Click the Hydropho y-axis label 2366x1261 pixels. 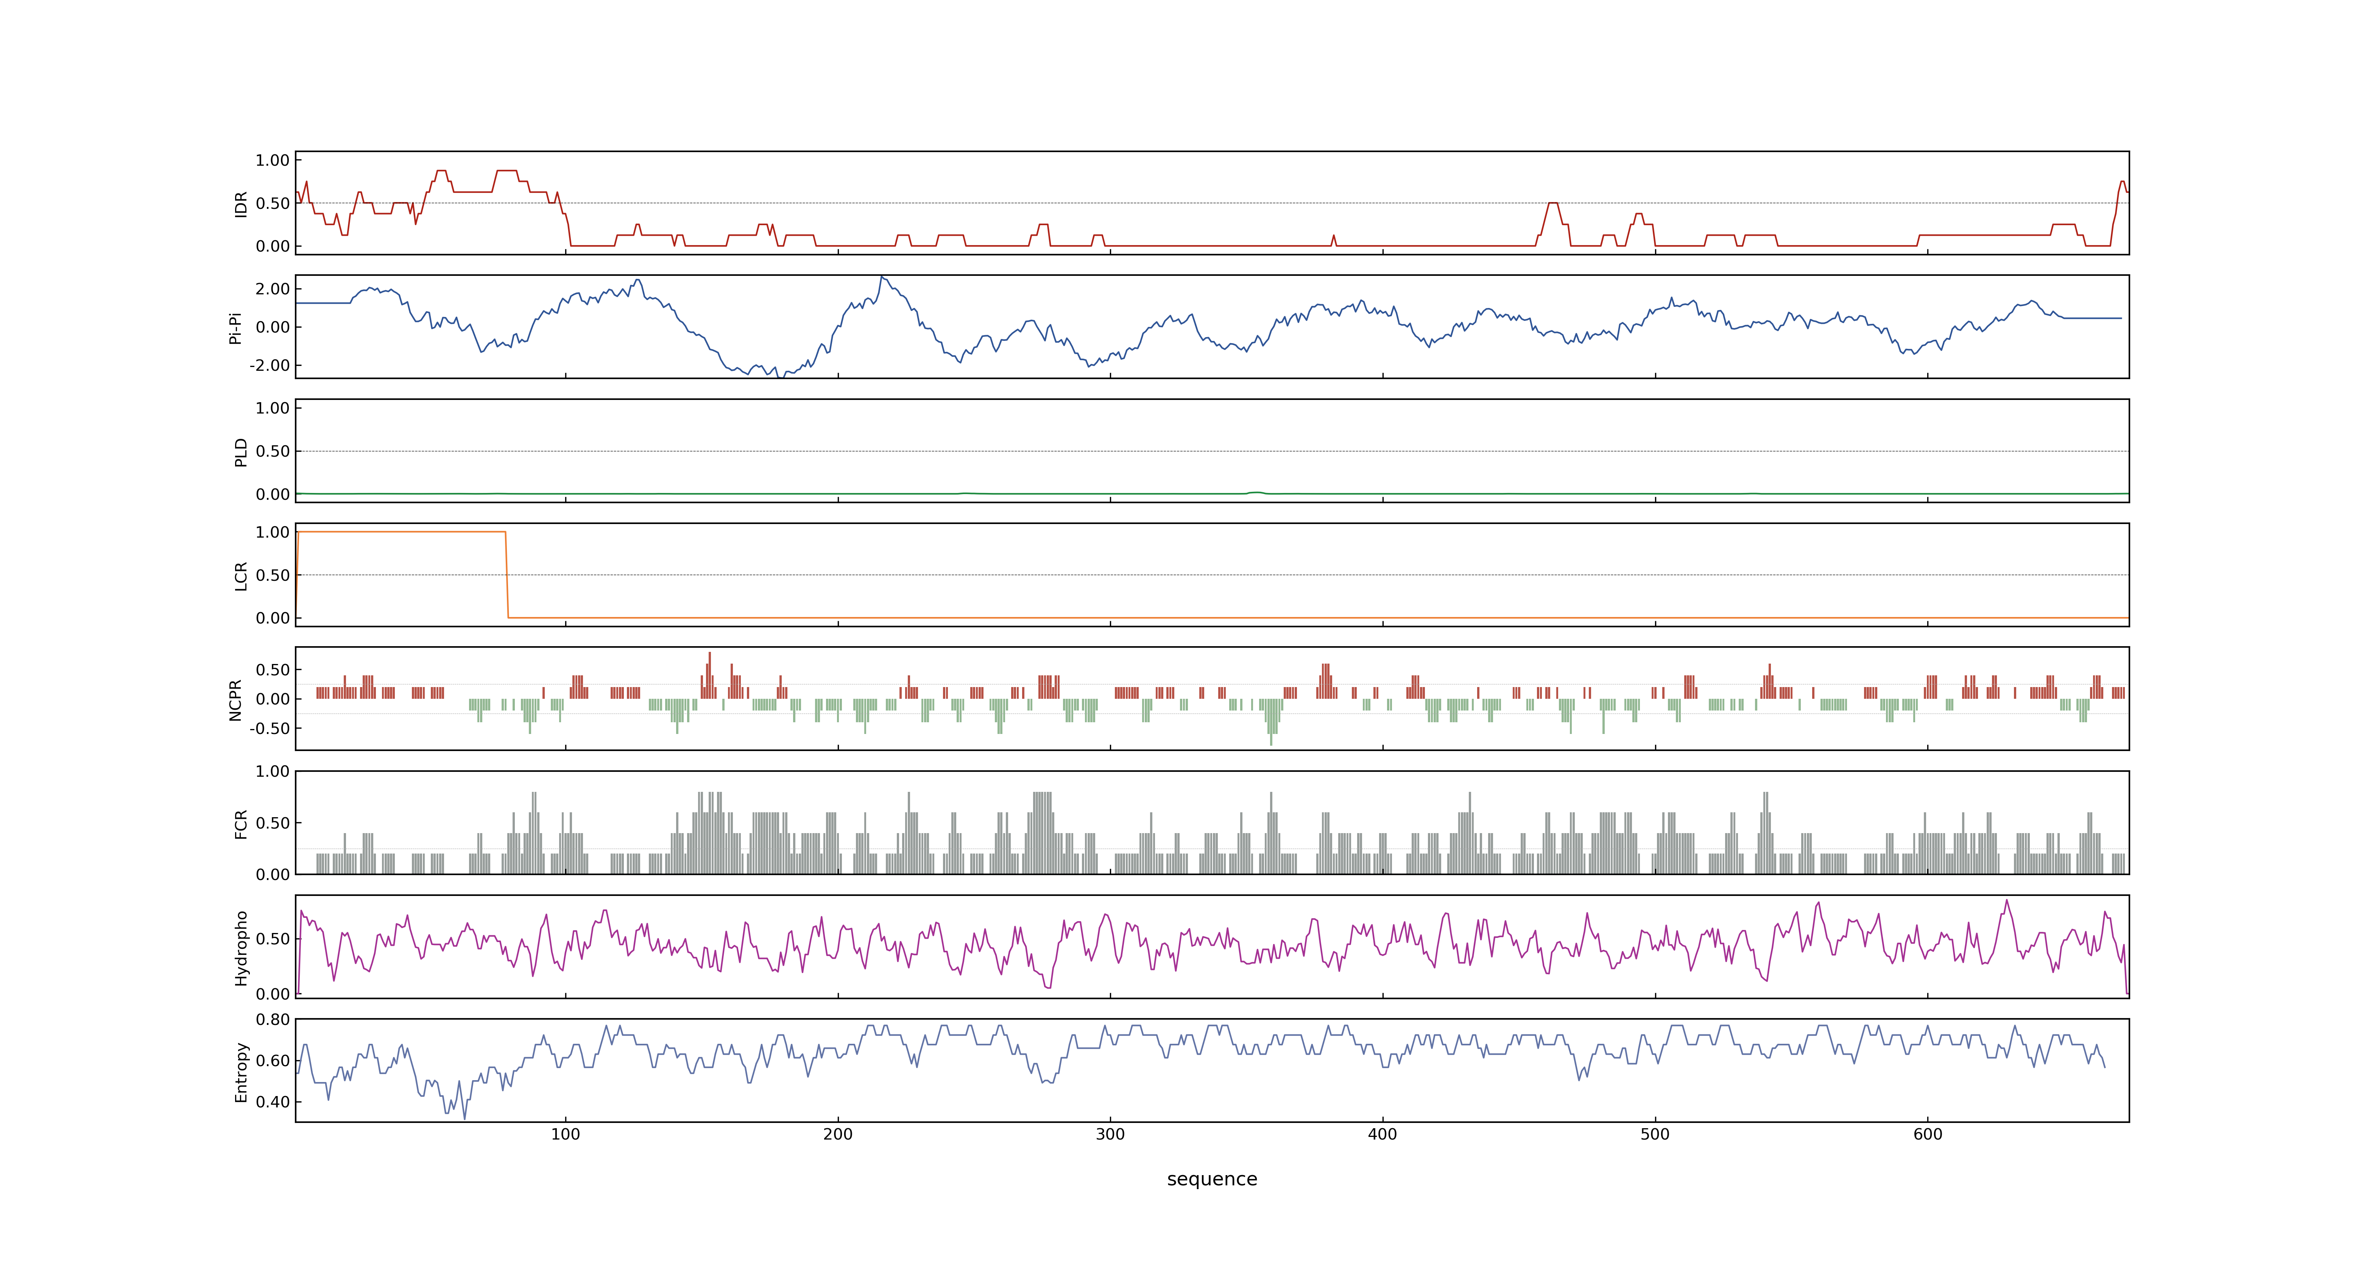241,948
